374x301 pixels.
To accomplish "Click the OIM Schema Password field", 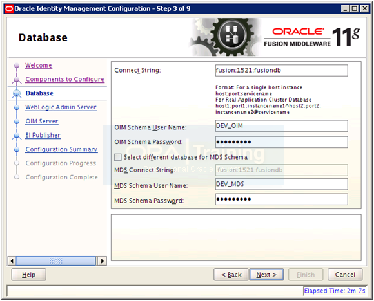I will click(x=281, y=142).
